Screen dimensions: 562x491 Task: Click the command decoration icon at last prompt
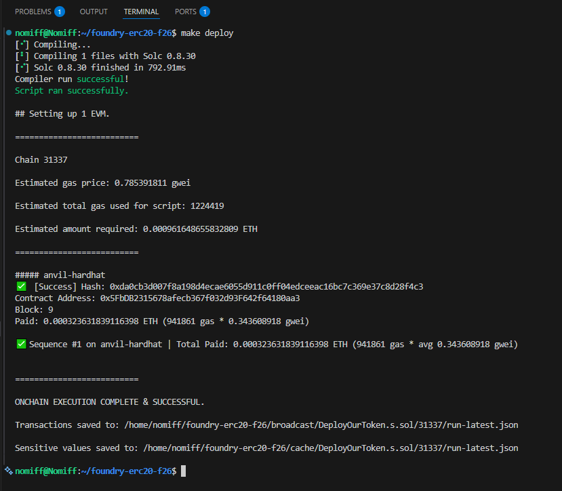[x=9, y=471]
